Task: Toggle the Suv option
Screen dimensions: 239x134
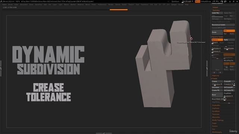Action: coord(226,34)
